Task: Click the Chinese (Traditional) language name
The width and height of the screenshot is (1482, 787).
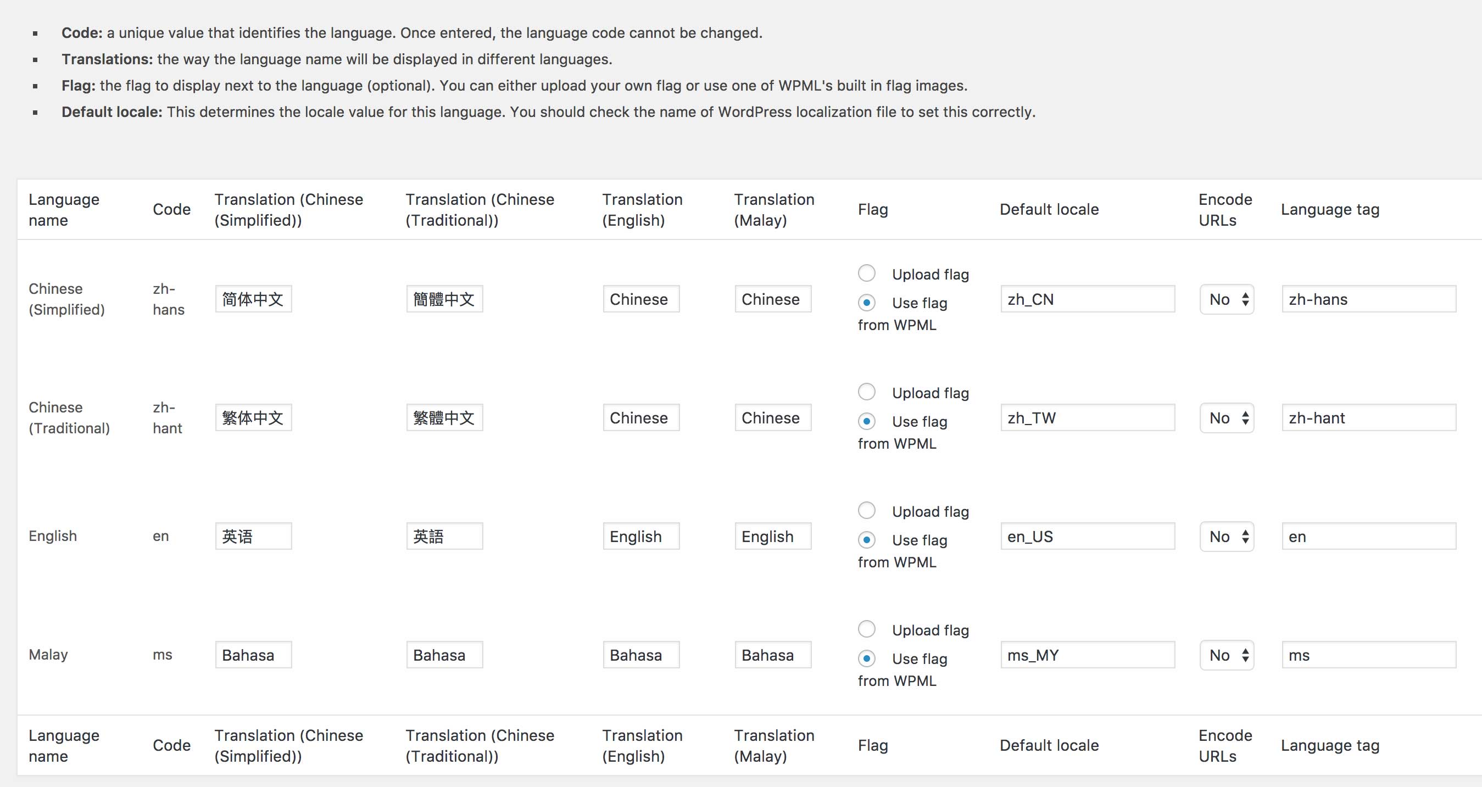Action: tap(69, 417)
